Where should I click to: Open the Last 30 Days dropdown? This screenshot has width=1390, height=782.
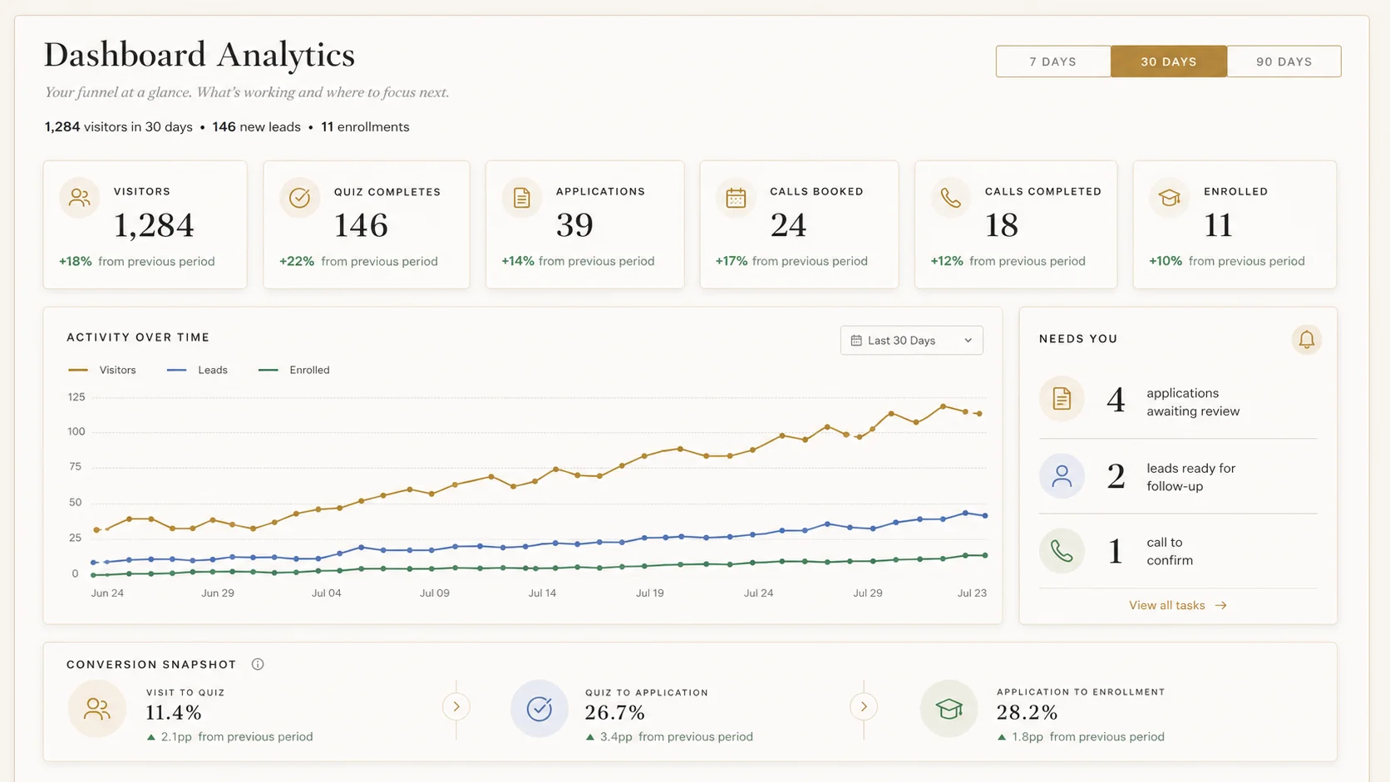tap(911, 341)
